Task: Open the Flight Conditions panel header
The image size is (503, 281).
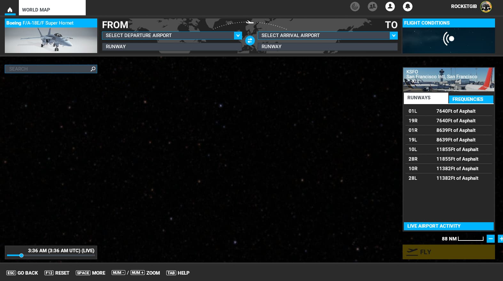Action: coord(449,23)
